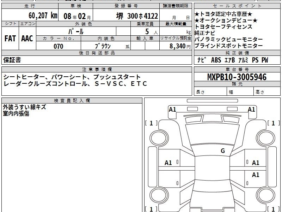Click the 後日発送部品 header
Viewport: 282px width, 212px height.
point(97,53)
